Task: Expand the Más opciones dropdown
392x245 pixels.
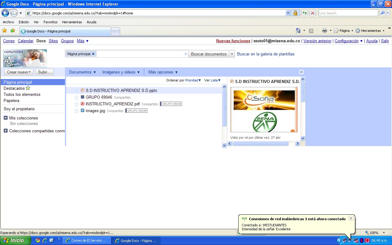Action: click(x=163, y=72)
